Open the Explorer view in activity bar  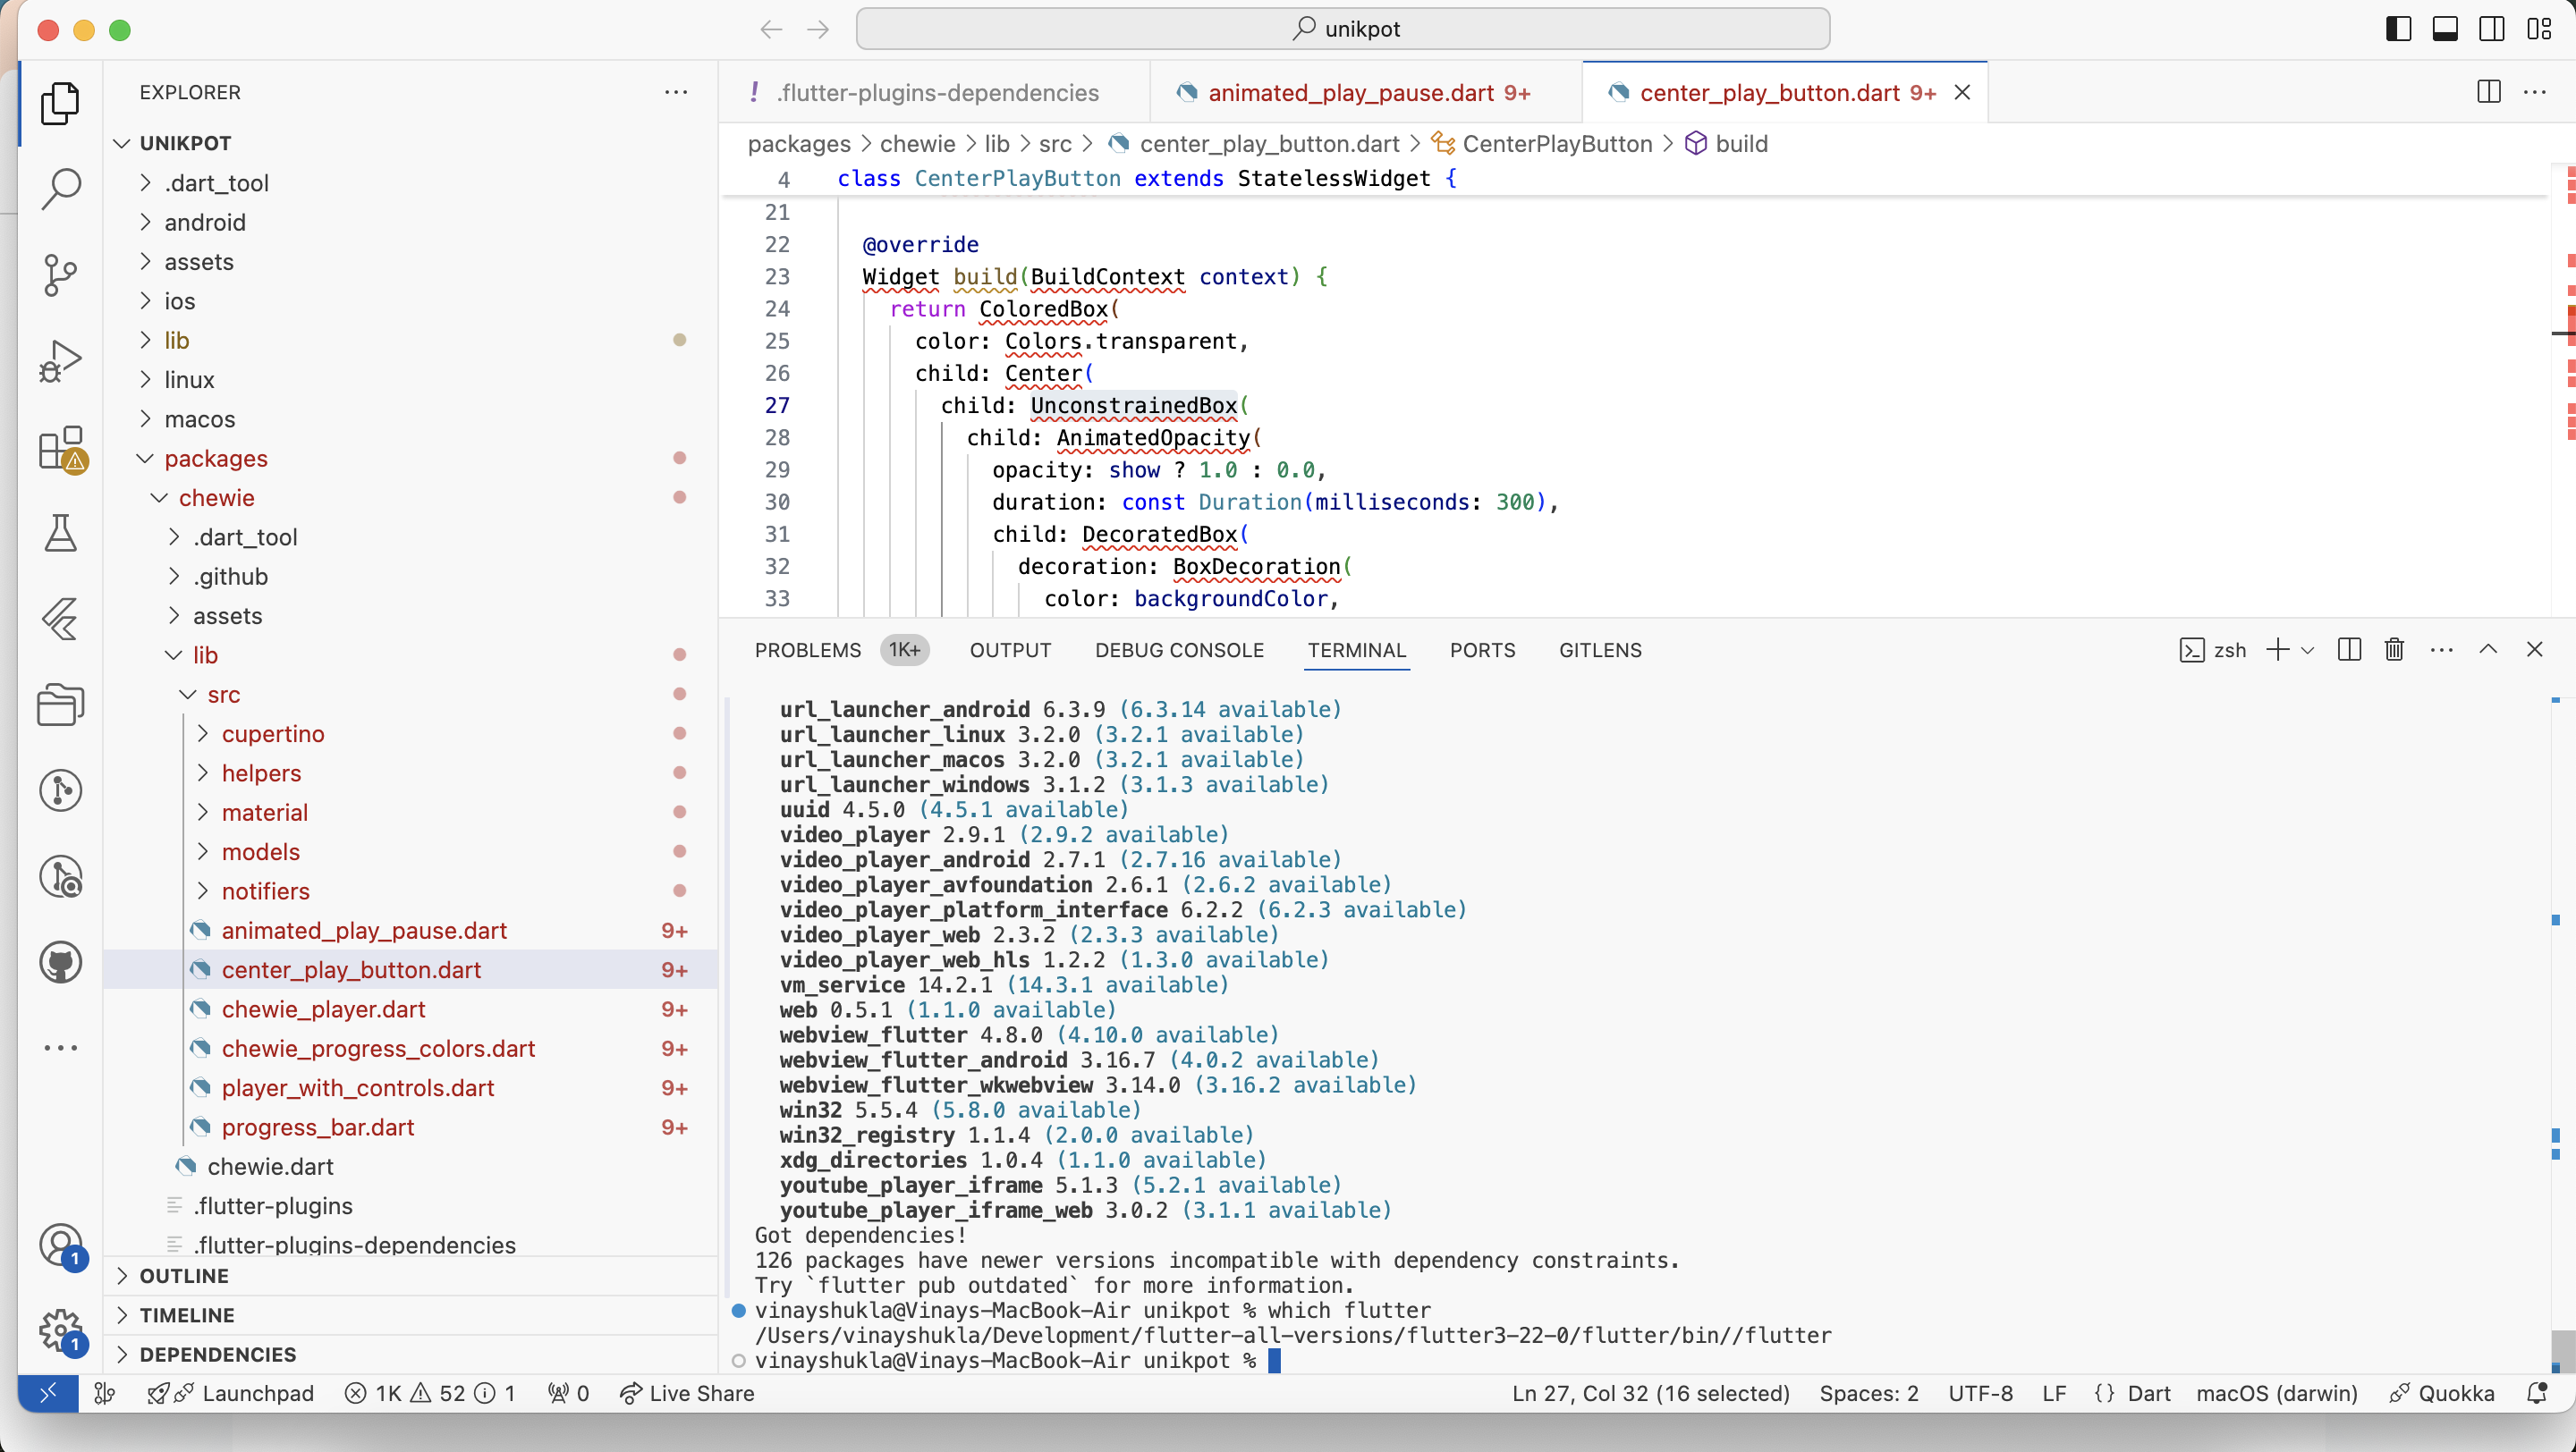(60, 103)
